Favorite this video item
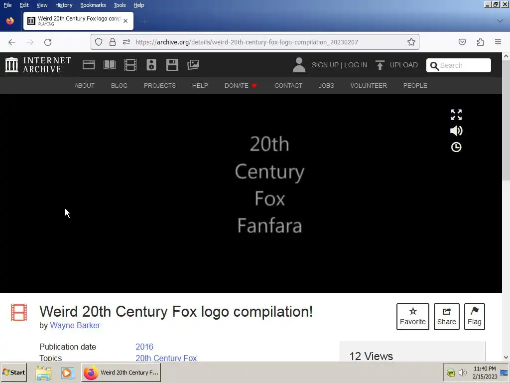The image size is (510, 383). (413, 317)
